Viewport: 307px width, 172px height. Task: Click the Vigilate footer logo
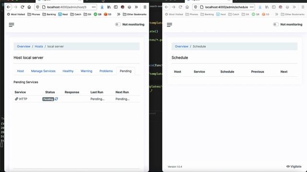pyautogui.click(x=294, y=166)
